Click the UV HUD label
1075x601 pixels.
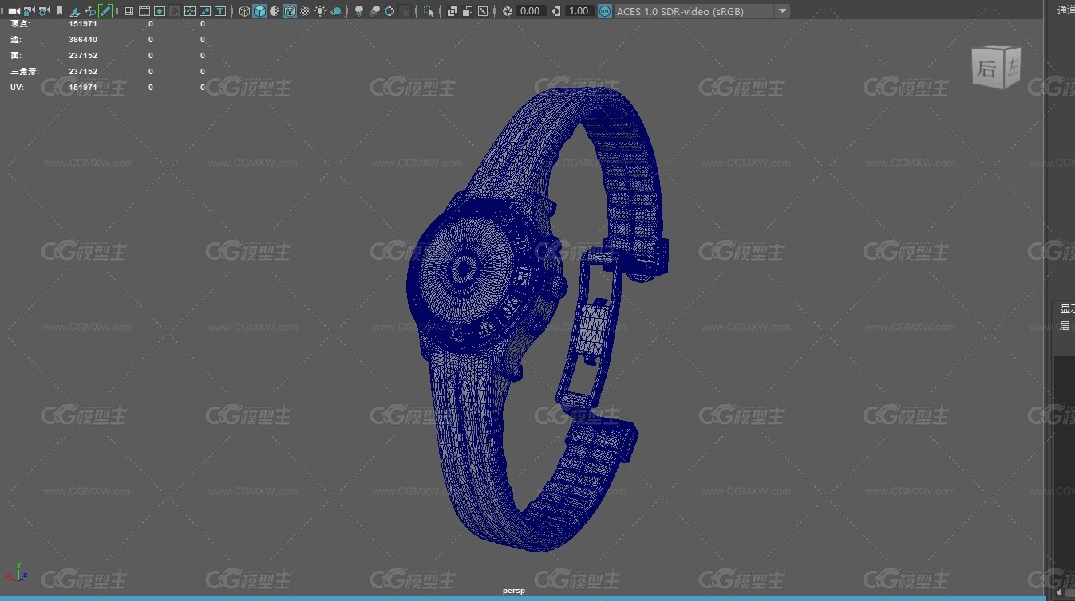17,87
